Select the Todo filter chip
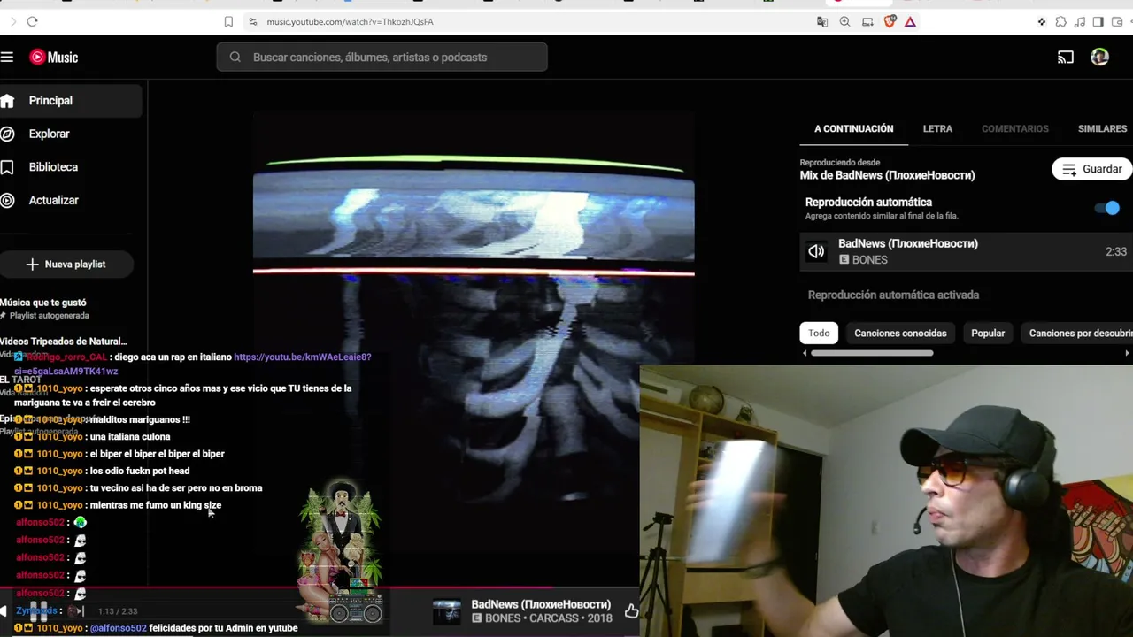Screen dimensions: 1133x637 [819, 334]
